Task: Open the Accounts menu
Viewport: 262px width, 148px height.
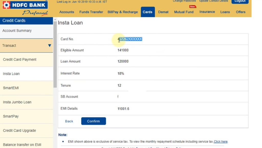Action: pos(67,12)
